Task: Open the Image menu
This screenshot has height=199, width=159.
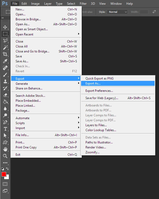Action: coord(35,4)
